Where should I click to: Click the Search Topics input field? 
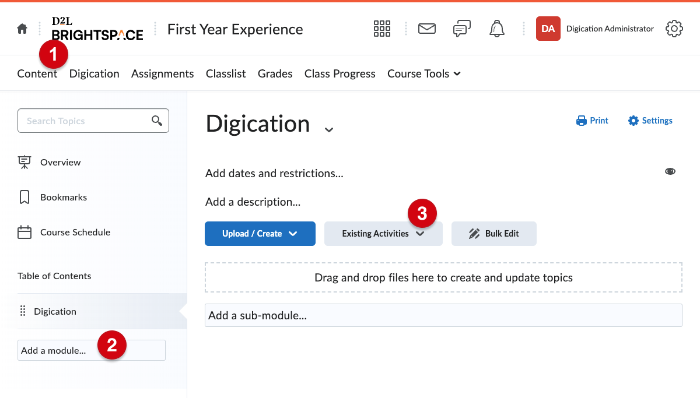pyautogui.click(x=93, y=121)
